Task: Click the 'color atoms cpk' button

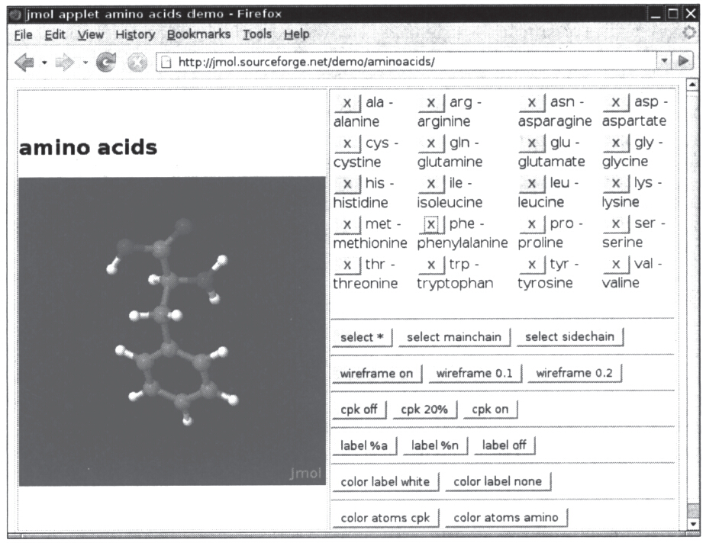Action: 385,519
